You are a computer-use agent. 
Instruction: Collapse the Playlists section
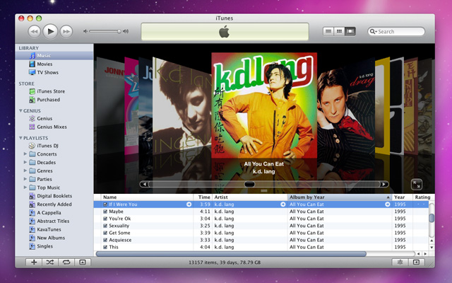point(21,137)
